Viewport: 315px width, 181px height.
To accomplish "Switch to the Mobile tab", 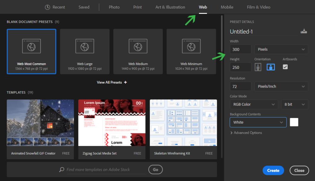I will tap(227, 7).
